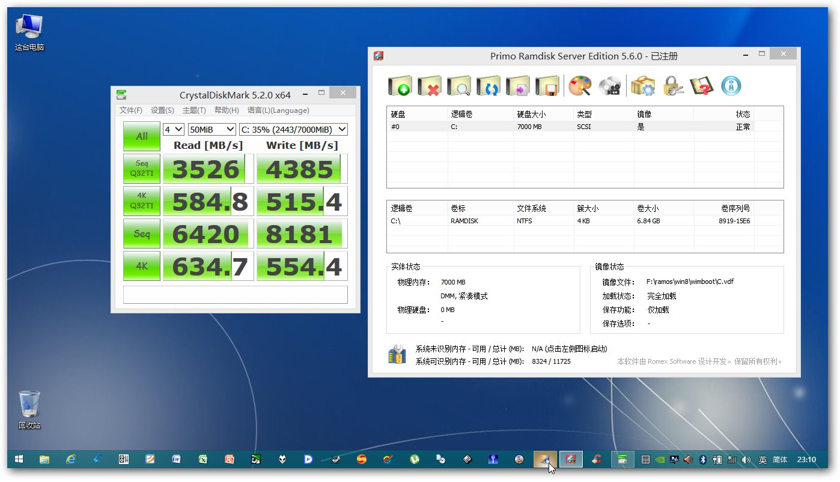This screenshot has width=840, height=482.
Task: Click the invisible memory tool icon
Action: pyautogui.click(x=397, y=354)
